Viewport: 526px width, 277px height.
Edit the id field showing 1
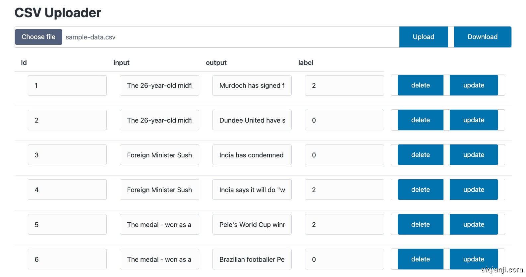67,85
